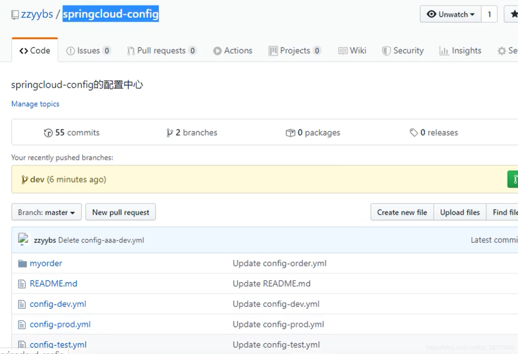Click the zzyybs commit author avatar
The height and width of the screenshot is (354, 518).
pyautogui.click(x=24, y=240)
